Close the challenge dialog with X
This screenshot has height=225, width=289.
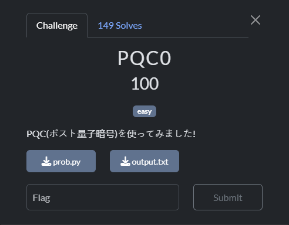point(256,20)
